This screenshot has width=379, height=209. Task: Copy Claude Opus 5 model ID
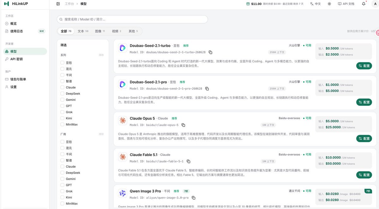pyautogui.click(x=183, y=125)
